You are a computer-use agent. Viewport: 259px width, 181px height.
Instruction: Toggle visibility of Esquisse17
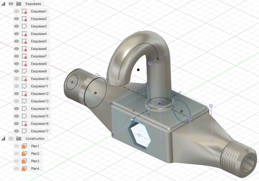[x=16, y=131]
